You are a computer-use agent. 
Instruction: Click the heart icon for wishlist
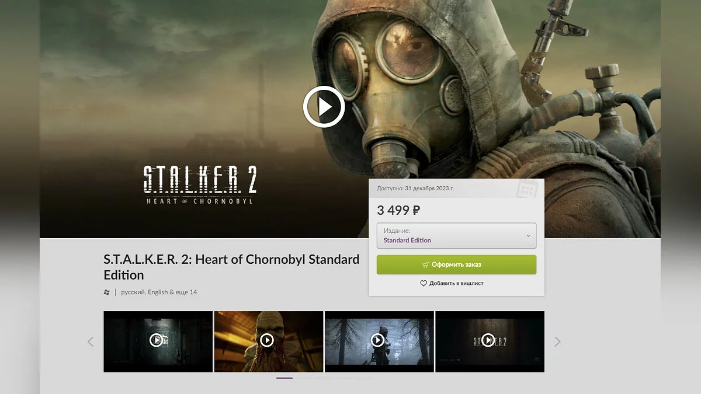424,283
